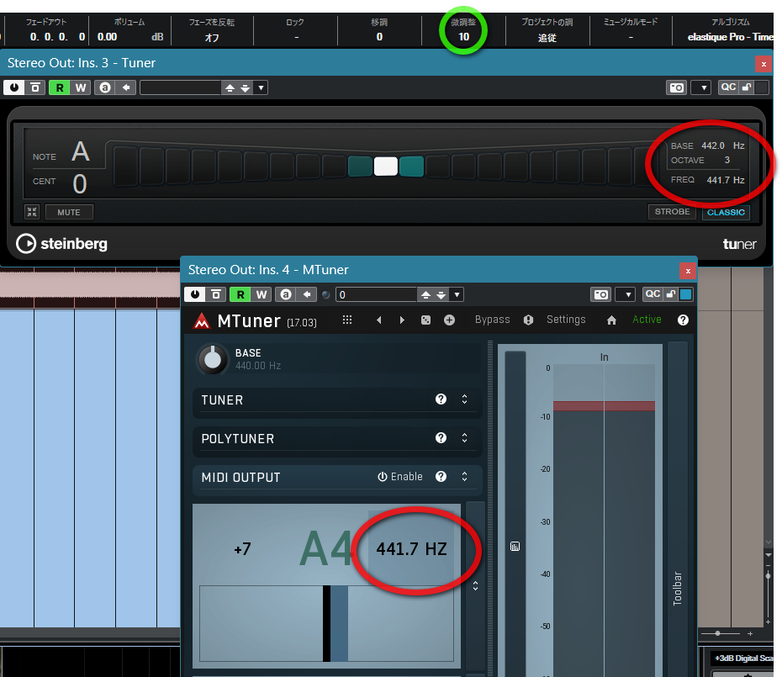Open help for the TUNER section
Viewport: 782px width, 677px height.
click(441, 399)
